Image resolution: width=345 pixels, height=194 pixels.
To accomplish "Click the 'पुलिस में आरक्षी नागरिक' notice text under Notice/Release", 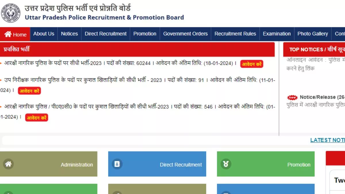I will (316, 105).
